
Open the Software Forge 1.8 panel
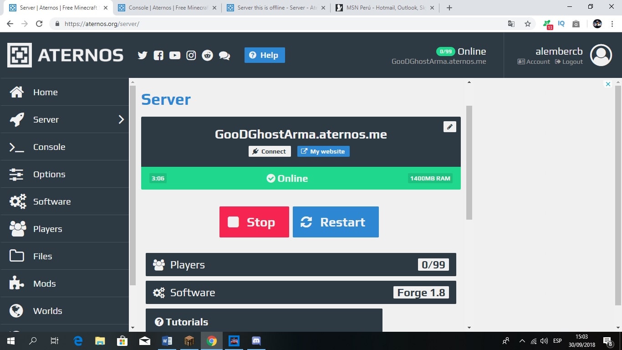(301, 293)
